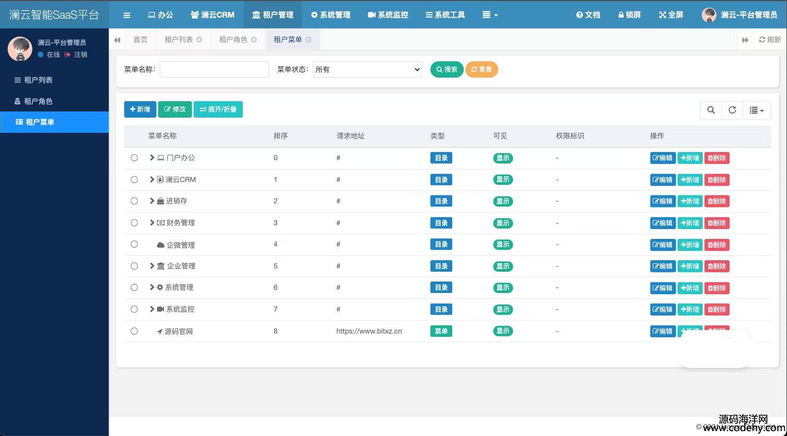
Task: Click the 修改 toolbar button
Action: [175, 109]
